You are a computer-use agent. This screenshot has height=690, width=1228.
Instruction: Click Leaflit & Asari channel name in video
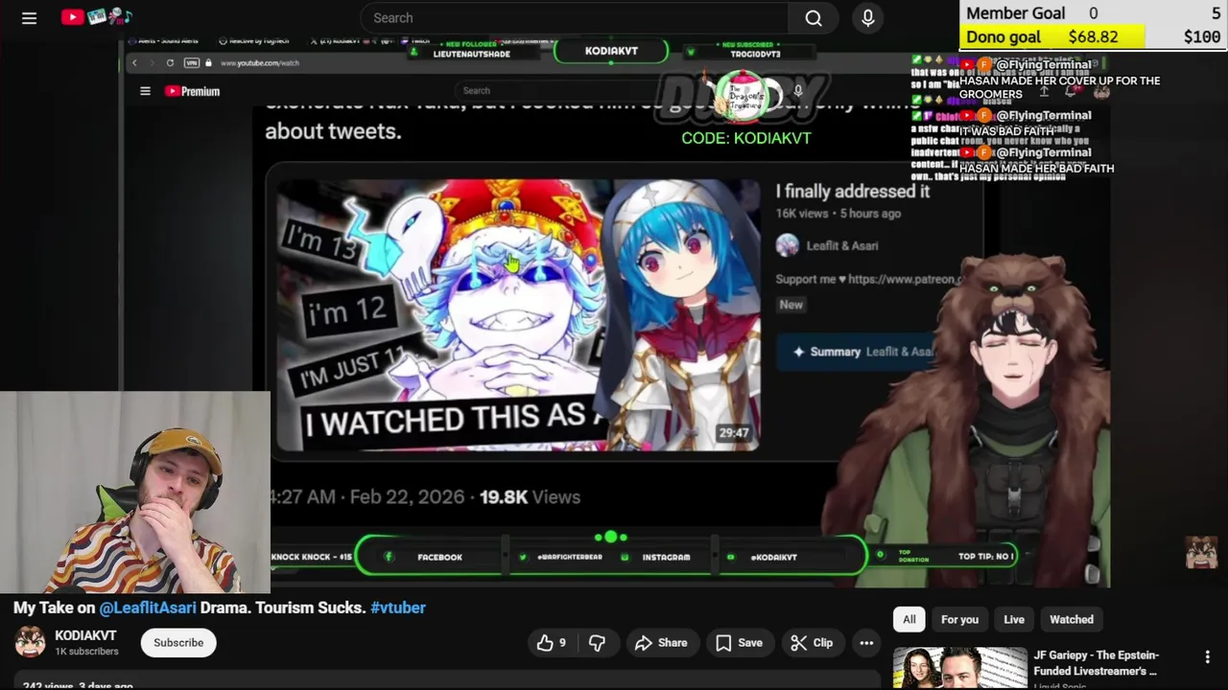tap(841, 245)
